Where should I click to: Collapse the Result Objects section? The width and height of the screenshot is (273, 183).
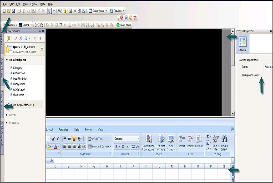pyautogui.click(x=7, y=60)
